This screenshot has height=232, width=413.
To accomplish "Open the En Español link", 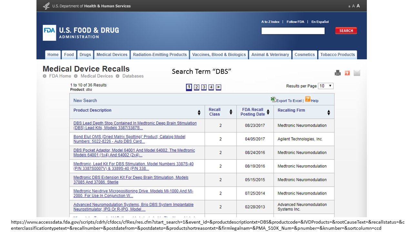I will point(320,22).
